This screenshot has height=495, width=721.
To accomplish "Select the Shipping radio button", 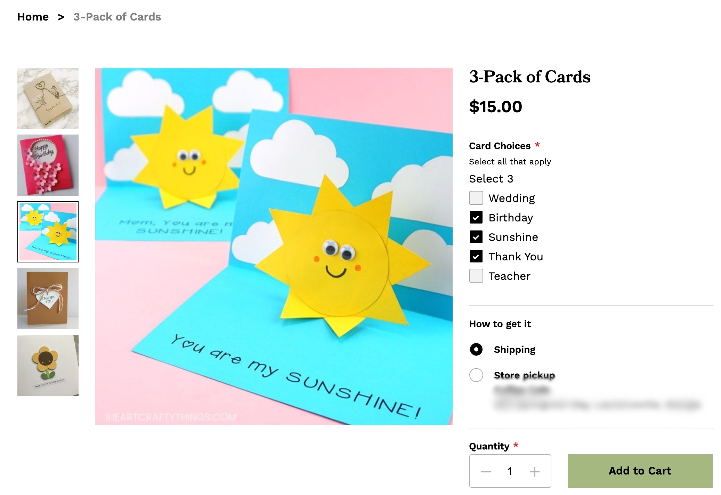I will point(476,349).
